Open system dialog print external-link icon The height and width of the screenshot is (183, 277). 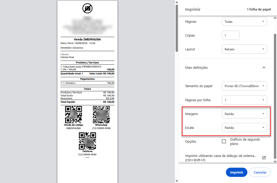click(x=264, y=158)
